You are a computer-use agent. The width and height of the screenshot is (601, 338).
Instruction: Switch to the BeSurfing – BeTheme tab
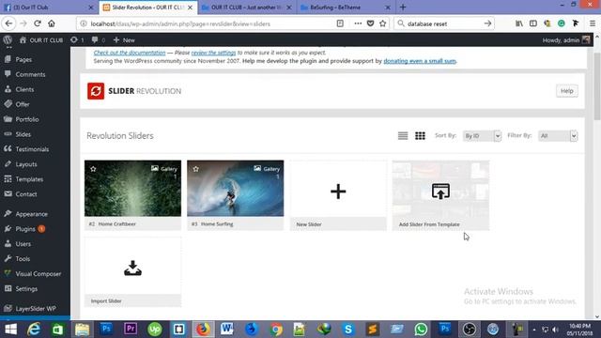tap(346, 8)
